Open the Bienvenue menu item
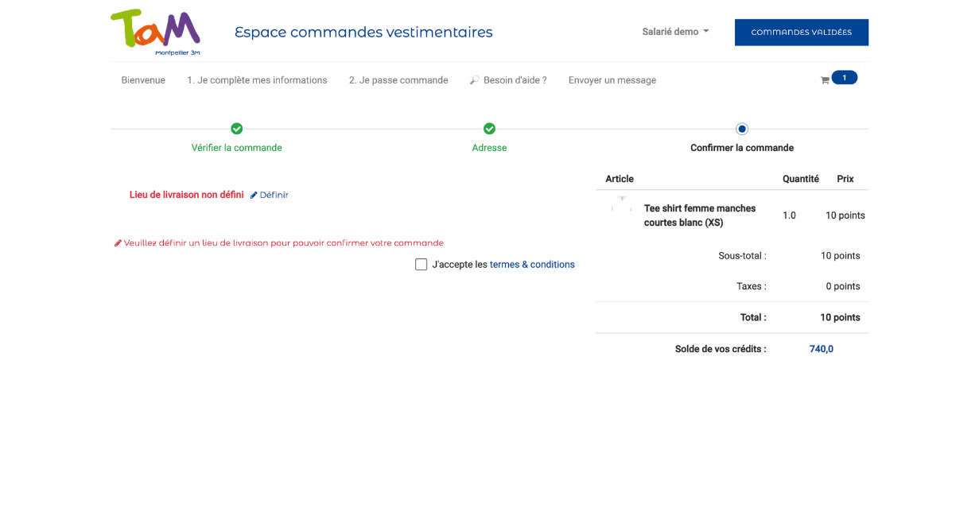 [x=143, y=80]
